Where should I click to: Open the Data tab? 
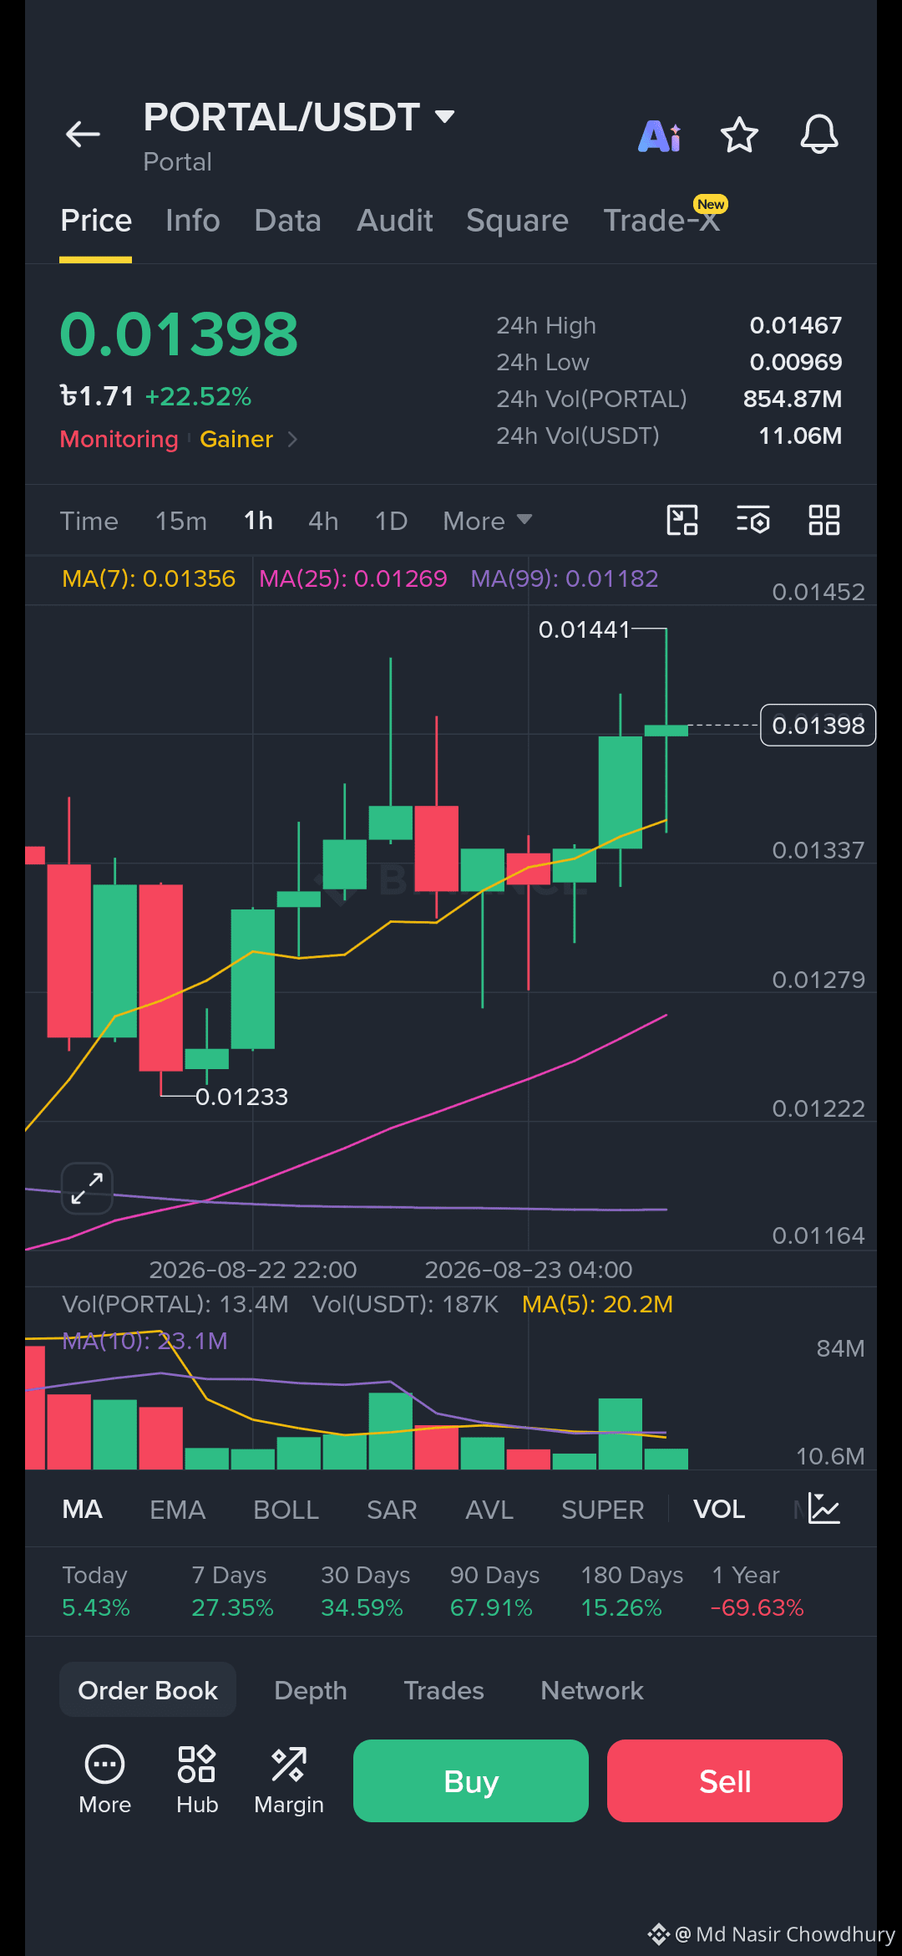click(288, 221)
